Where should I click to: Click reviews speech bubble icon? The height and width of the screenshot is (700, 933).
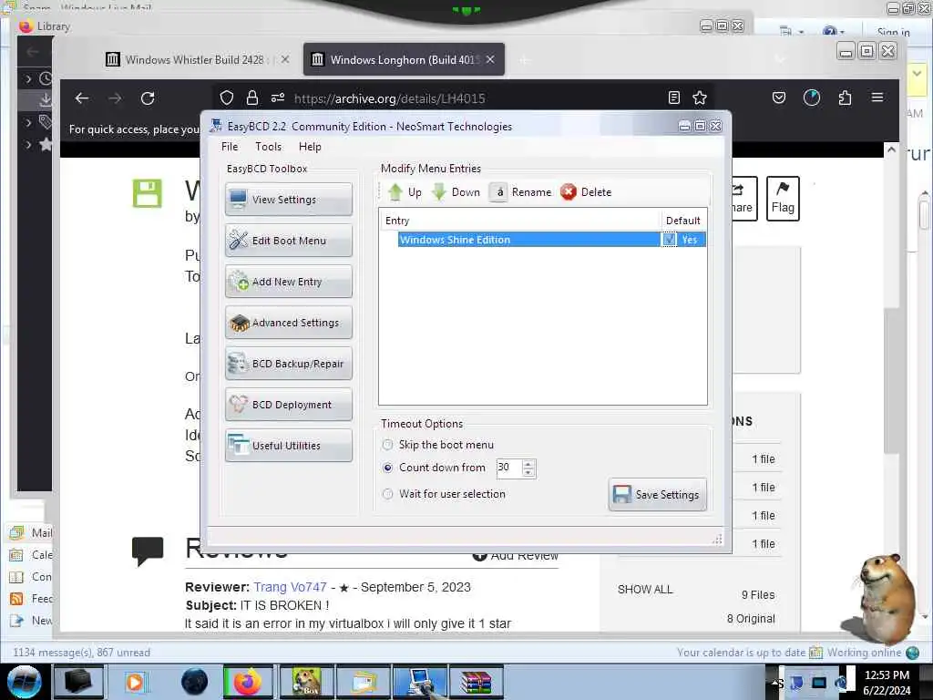pyautogui.click(x=148, y=551)
